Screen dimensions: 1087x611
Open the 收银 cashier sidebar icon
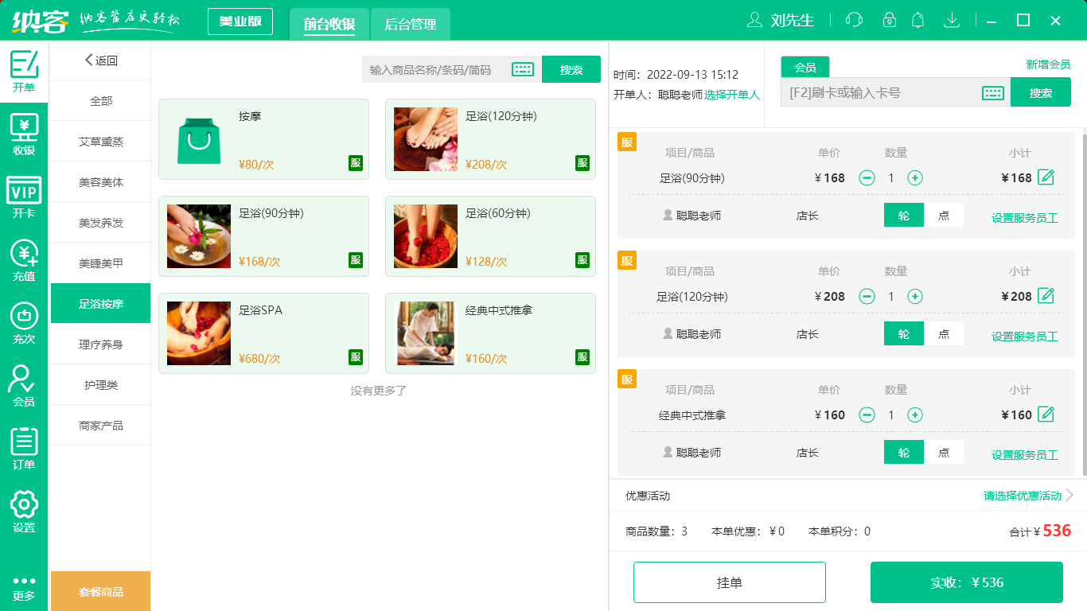click(24, 135)
